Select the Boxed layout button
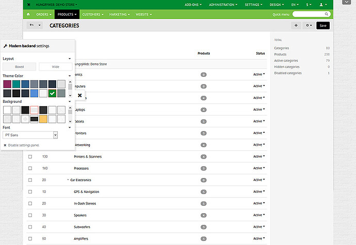 (x=19, y=67)
